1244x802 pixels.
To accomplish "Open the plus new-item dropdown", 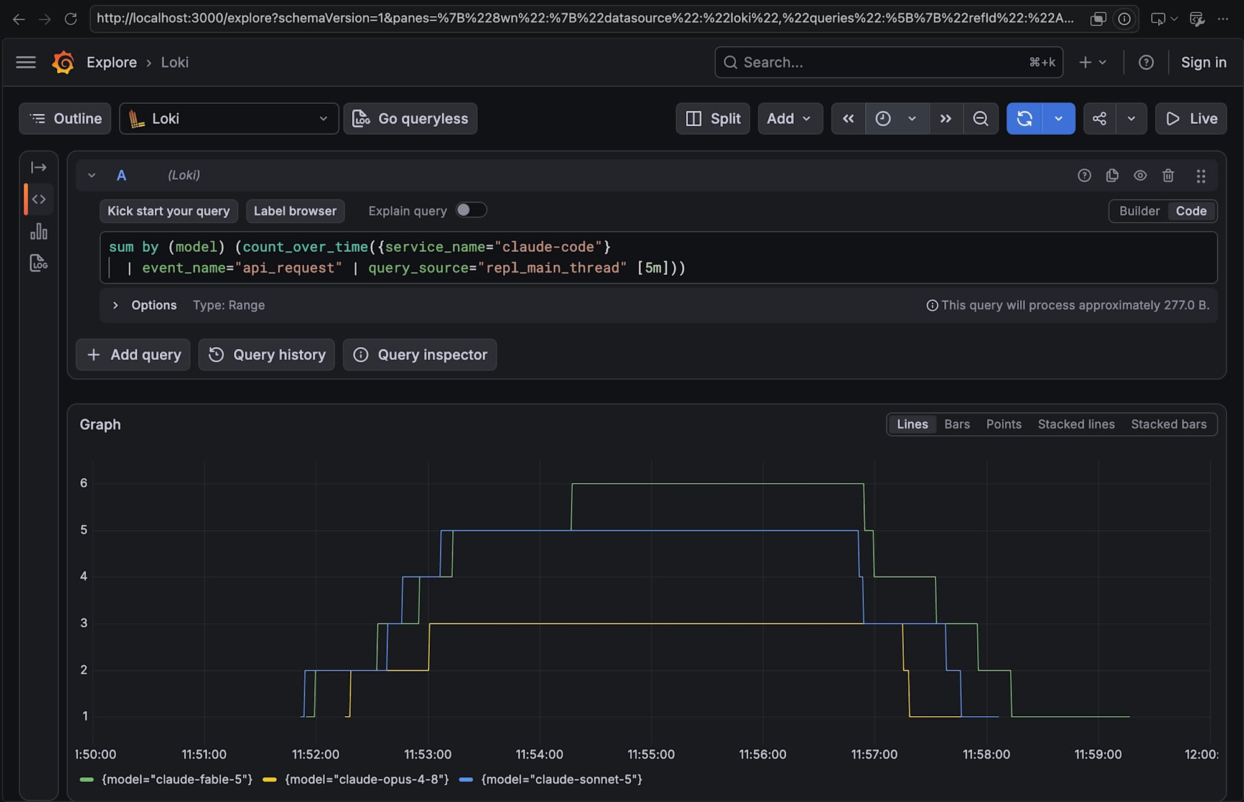I will [x=1093, y=62].
